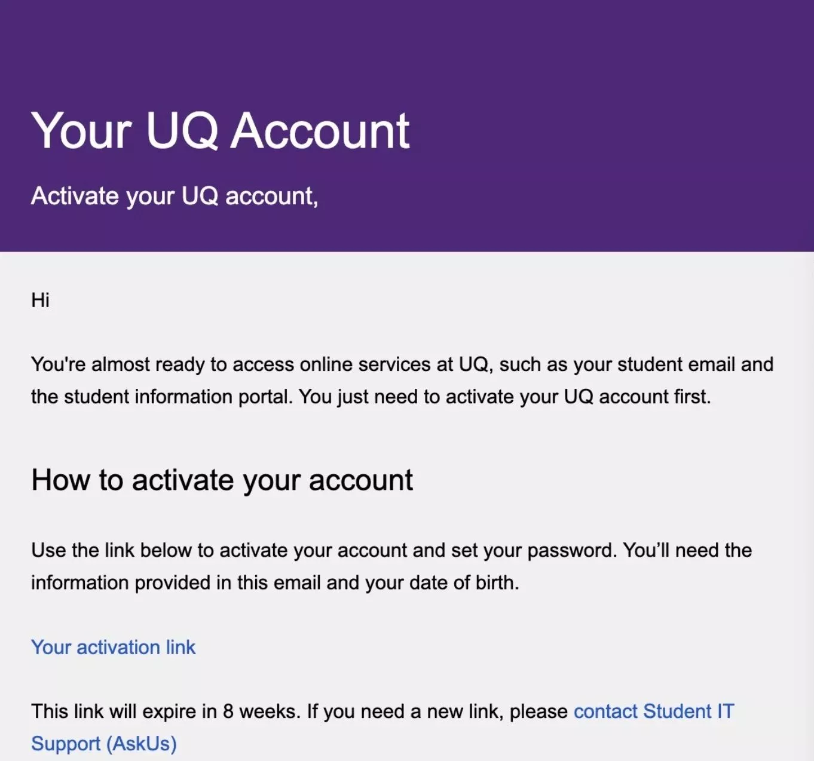The image size is (814, 761).
Task: Click the 'How to activate your account' heading
Action: pyautogui.click(x=222, y=480)
